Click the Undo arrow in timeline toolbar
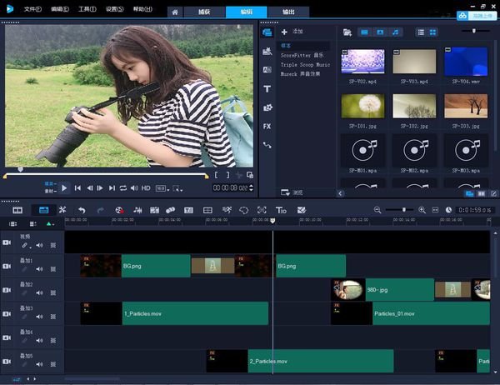The image size is (500, 385). (82, 210)
